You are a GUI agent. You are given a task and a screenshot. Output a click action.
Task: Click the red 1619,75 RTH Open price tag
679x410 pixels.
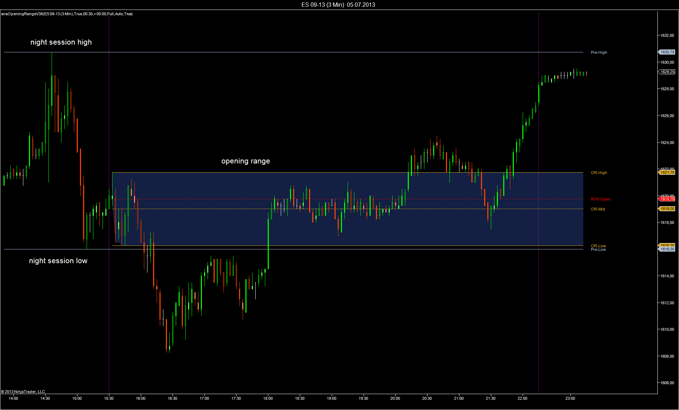click(x=667, y=199)
